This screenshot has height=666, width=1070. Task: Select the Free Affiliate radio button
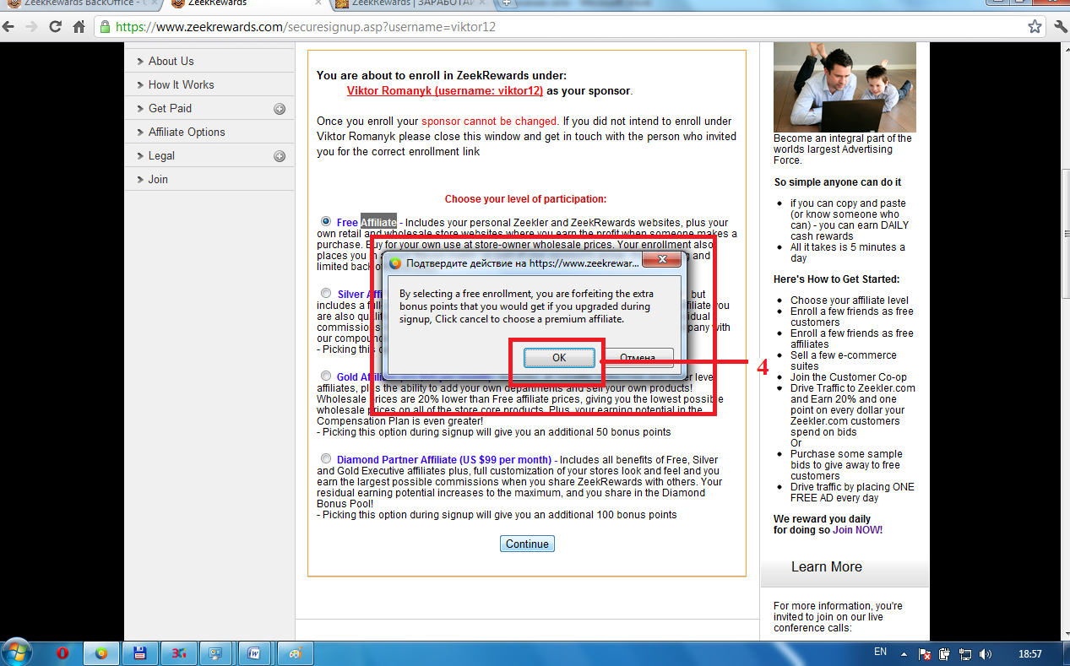[x=326, y=221]
